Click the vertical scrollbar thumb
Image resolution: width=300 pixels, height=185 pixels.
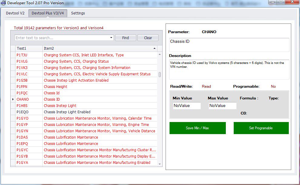(x=160, y=74)
